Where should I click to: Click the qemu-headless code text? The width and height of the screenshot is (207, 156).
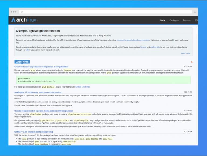(41, 144)
